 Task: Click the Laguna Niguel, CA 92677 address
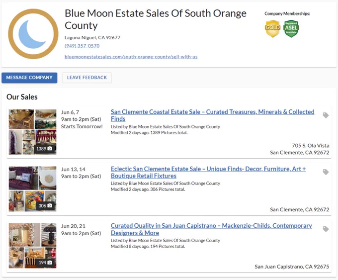92,37
